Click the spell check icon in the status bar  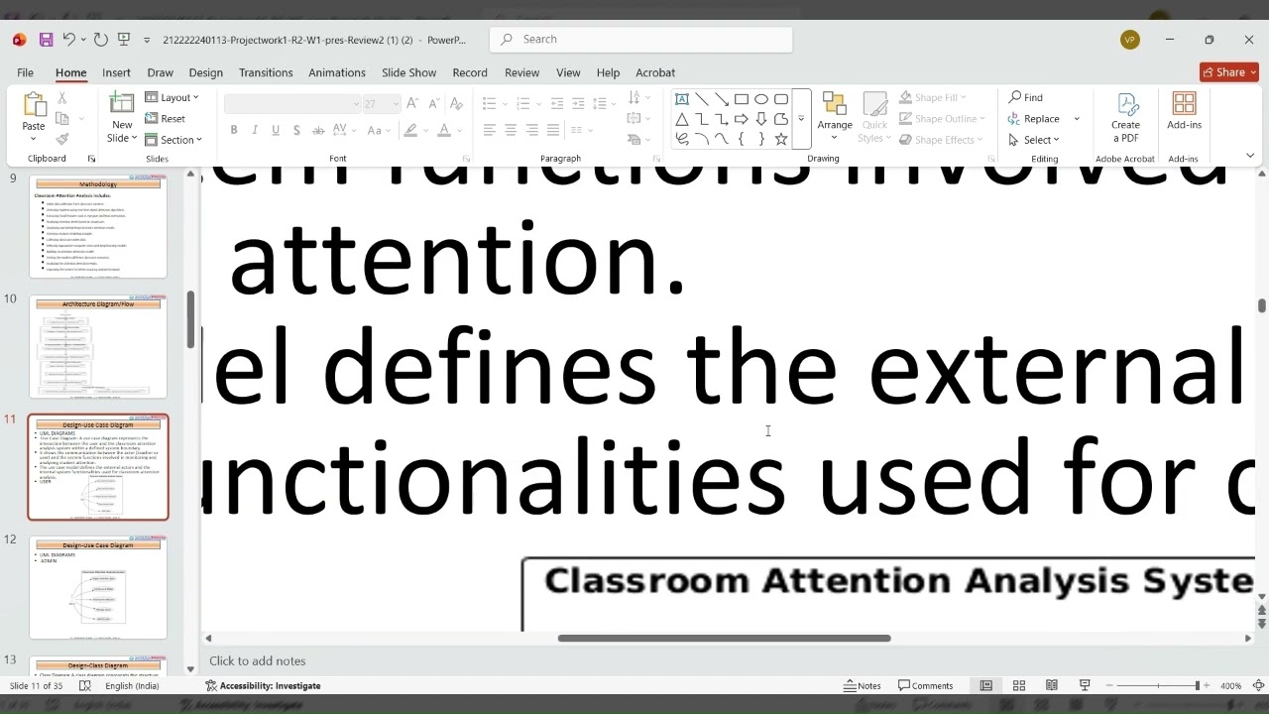[85, 685]
